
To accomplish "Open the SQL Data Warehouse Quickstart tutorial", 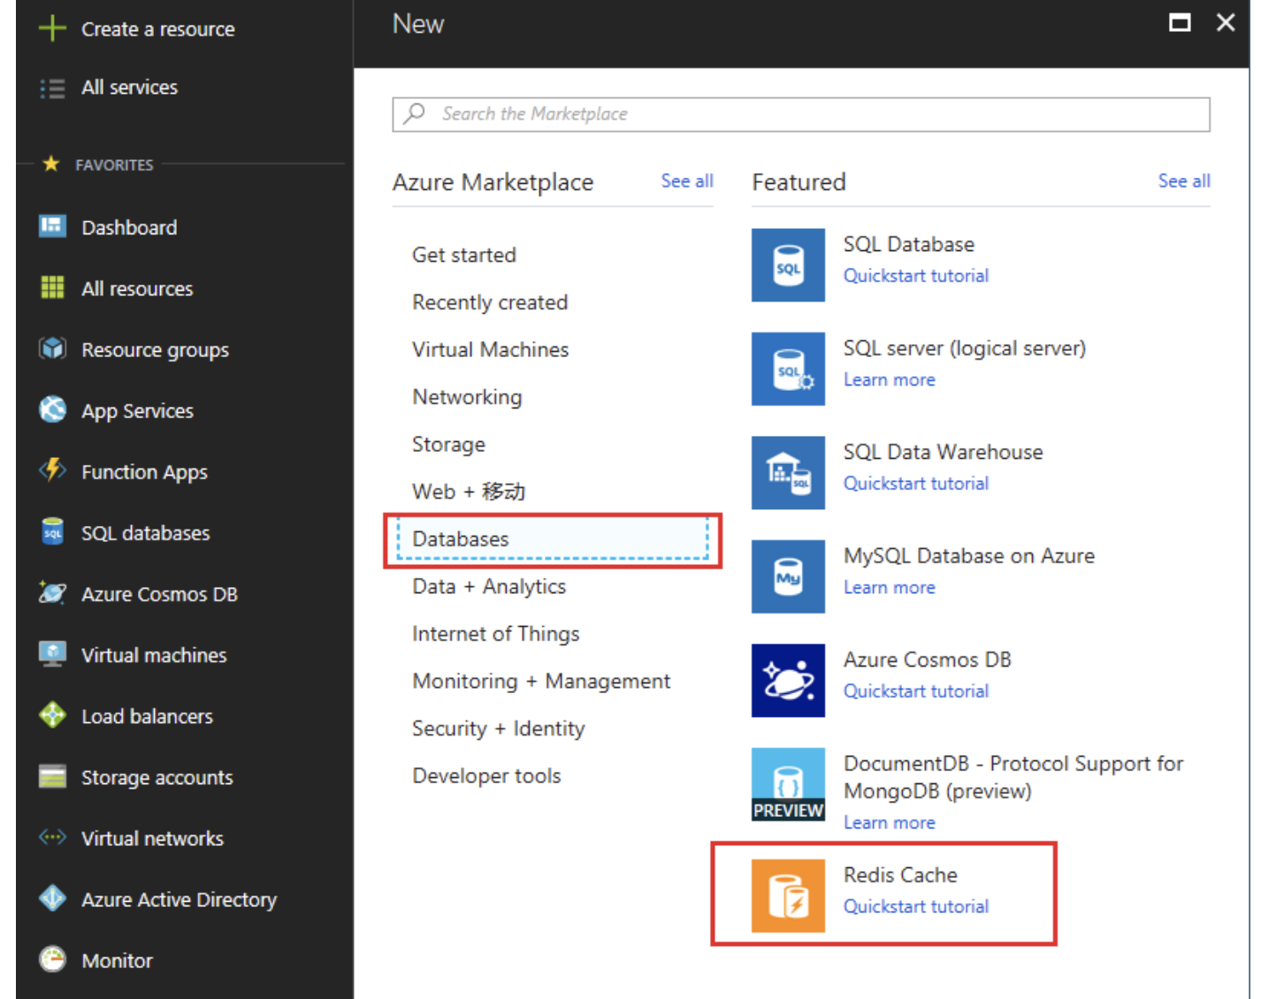I will [x=916, y=483].
